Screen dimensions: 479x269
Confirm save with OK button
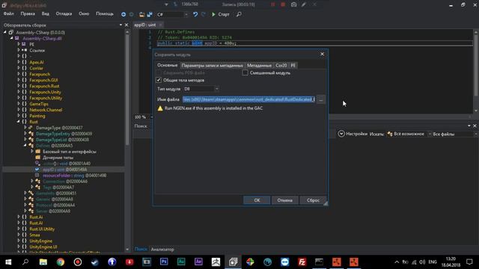pos(257,200)
